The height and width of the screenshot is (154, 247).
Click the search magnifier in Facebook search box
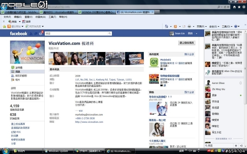[110, 33]
